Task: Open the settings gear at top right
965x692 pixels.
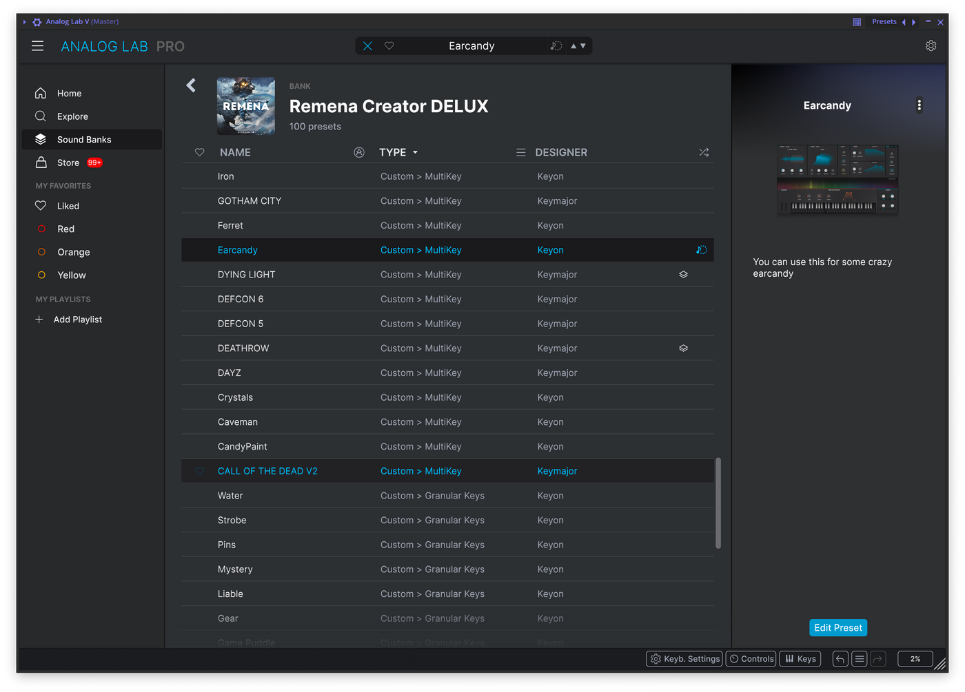Action: pos(931,45)
